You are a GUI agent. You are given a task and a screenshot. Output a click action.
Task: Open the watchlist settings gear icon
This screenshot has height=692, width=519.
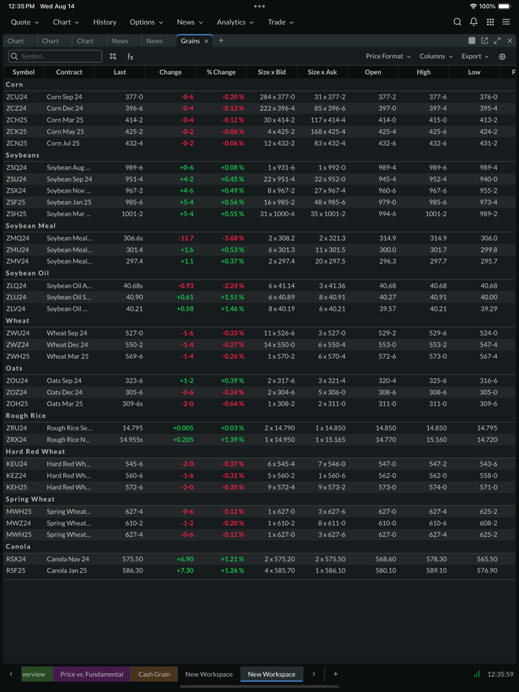pos(502,56)
